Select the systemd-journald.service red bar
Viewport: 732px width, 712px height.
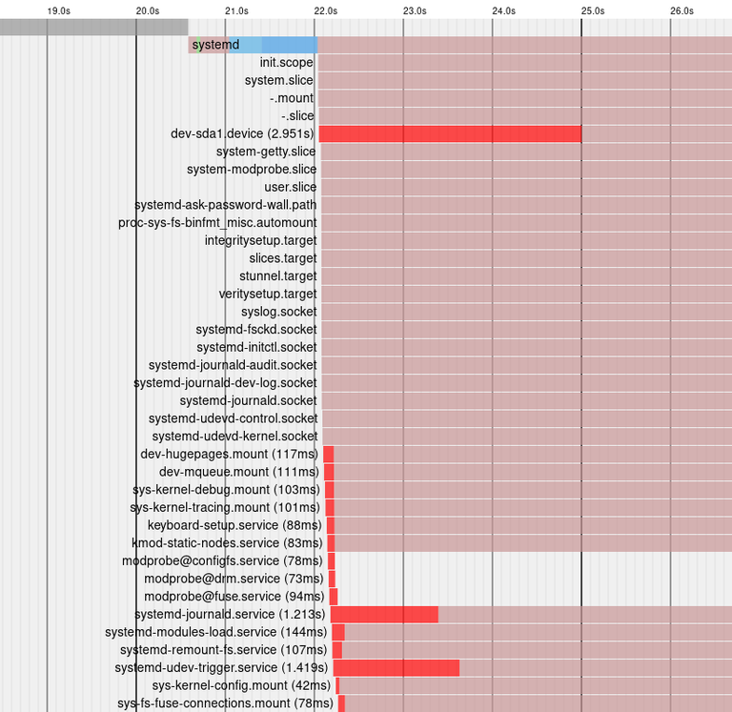pyautogui.click(x=384, y=615)
